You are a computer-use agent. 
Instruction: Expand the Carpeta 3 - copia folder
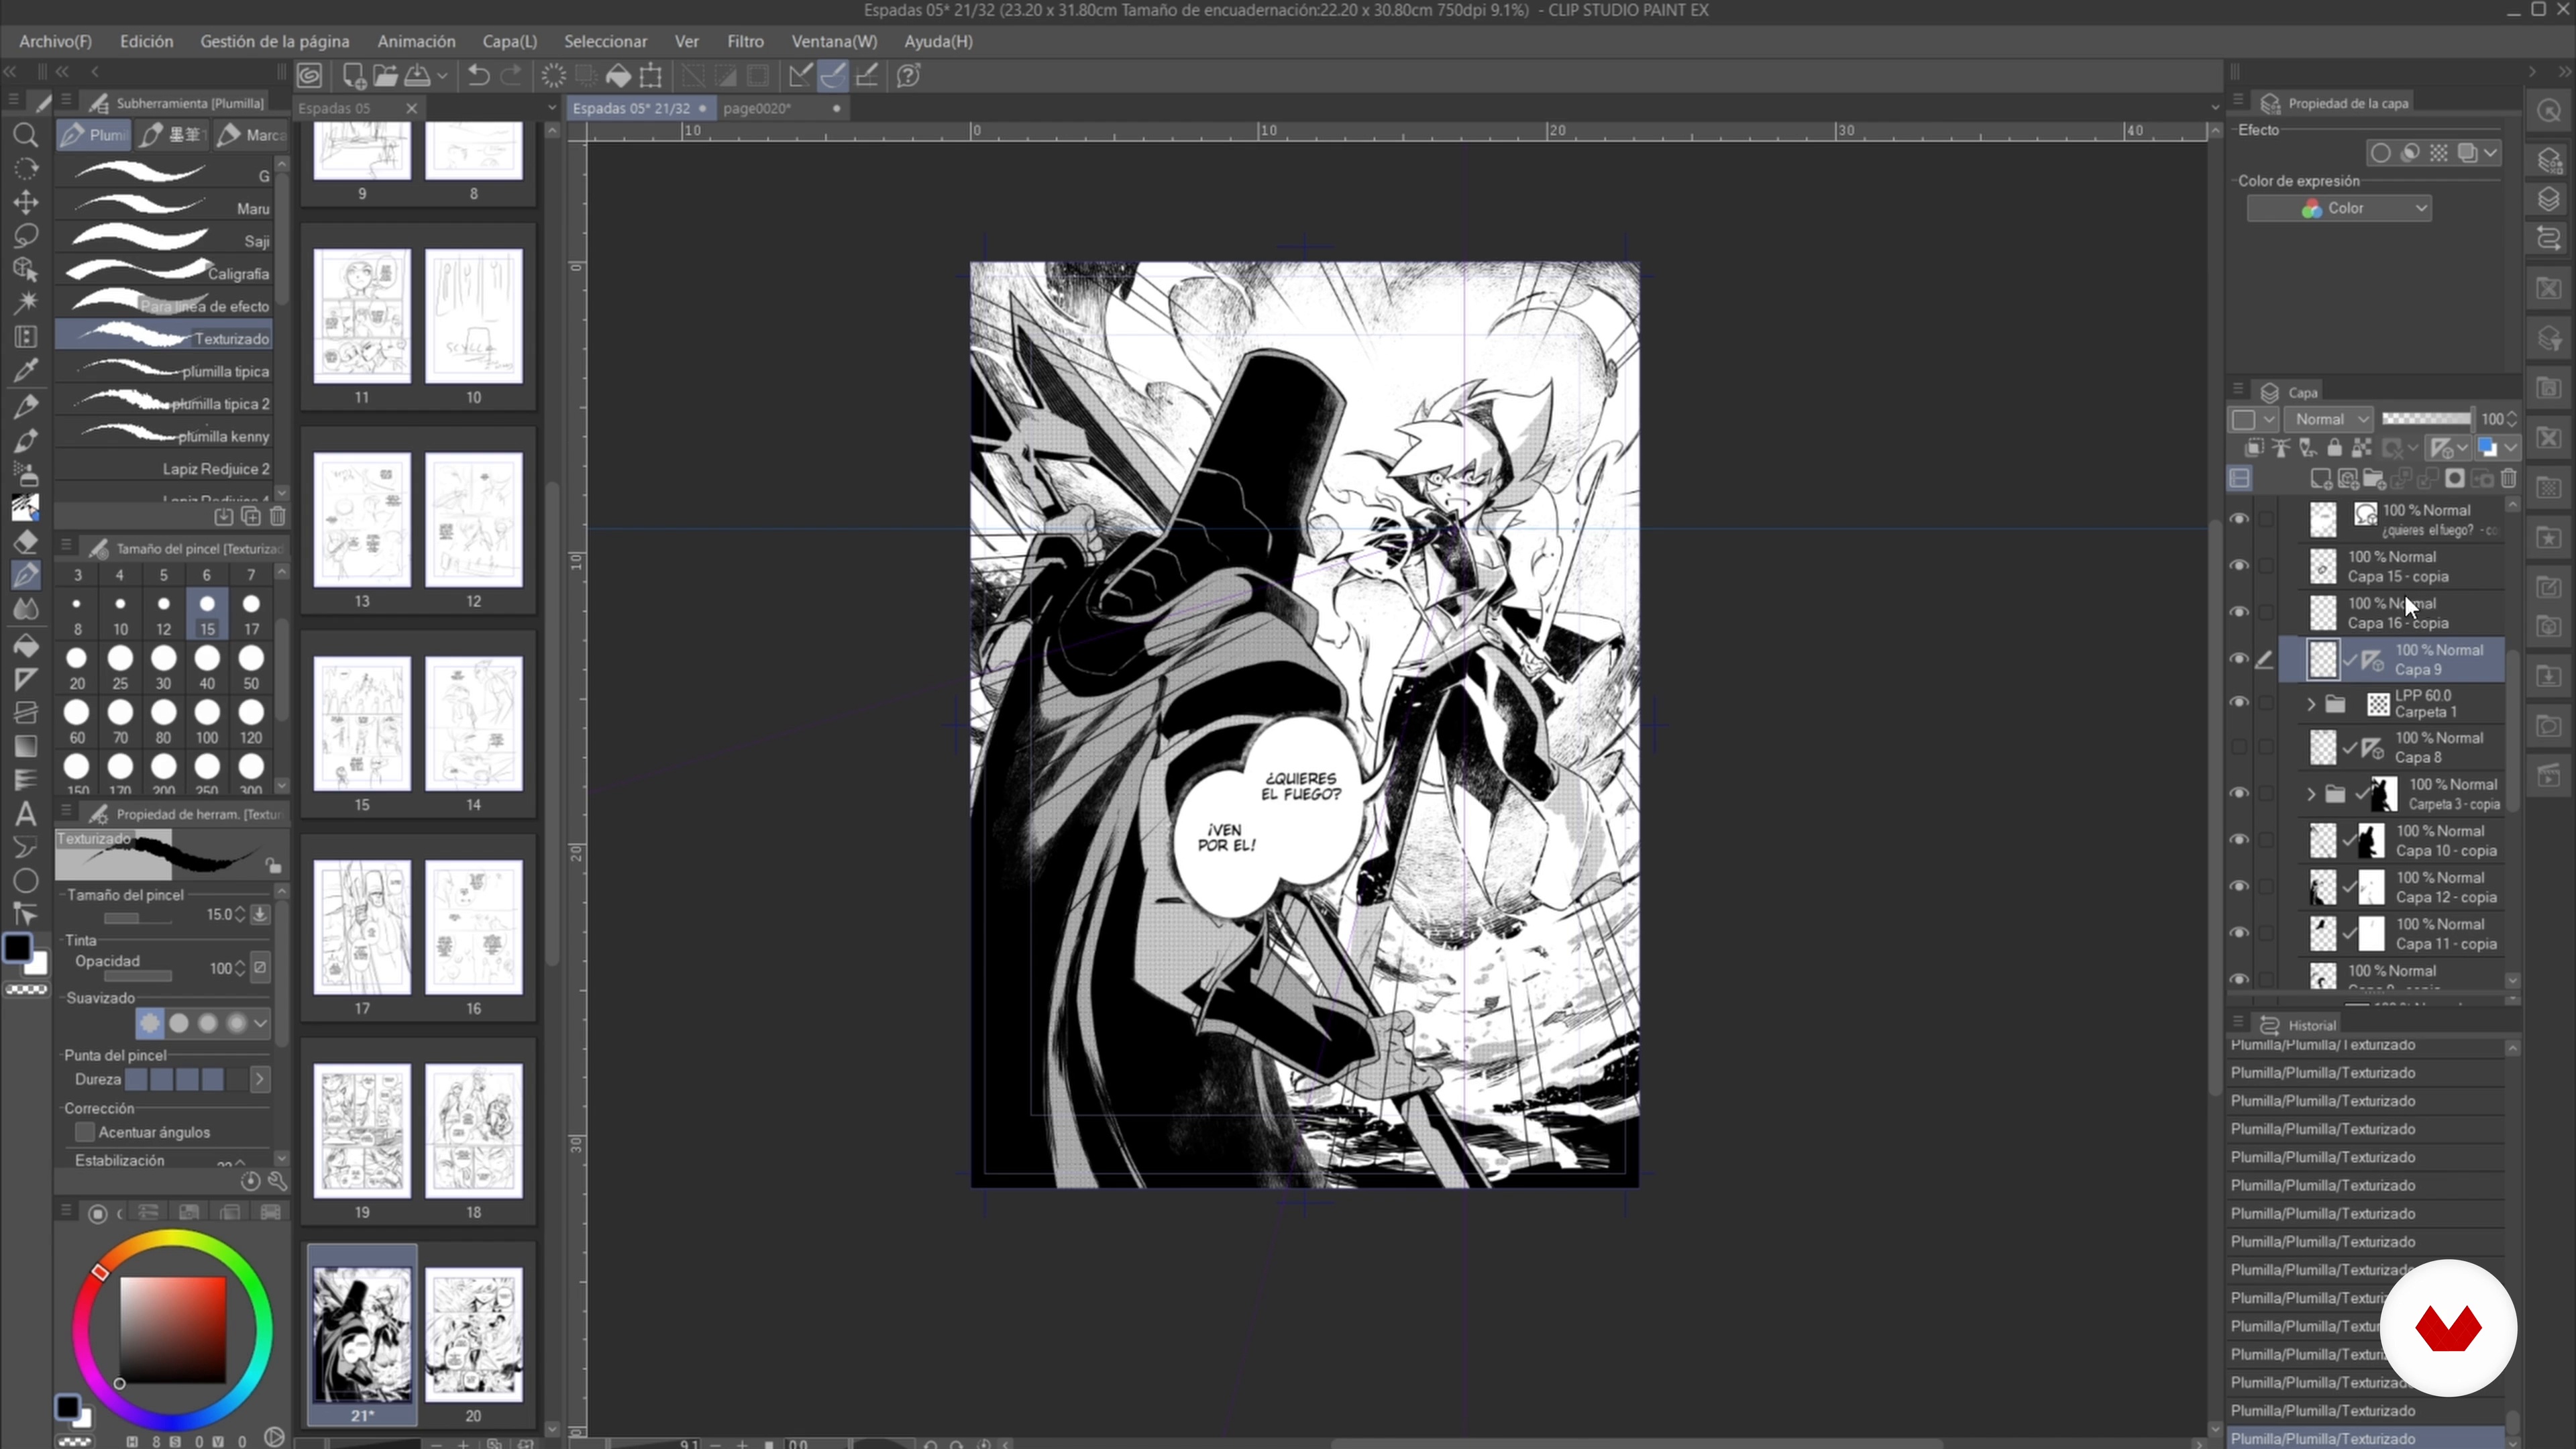(x=2311, y=794)
